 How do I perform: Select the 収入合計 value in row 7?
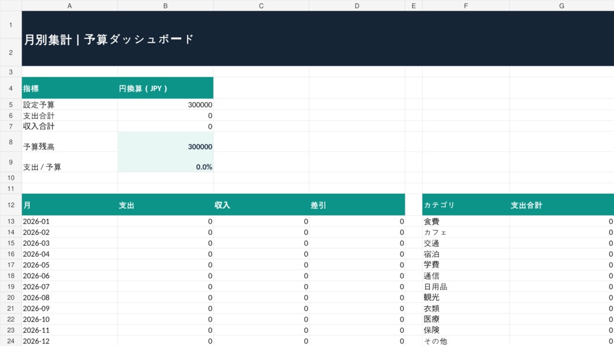pos(165,127)
